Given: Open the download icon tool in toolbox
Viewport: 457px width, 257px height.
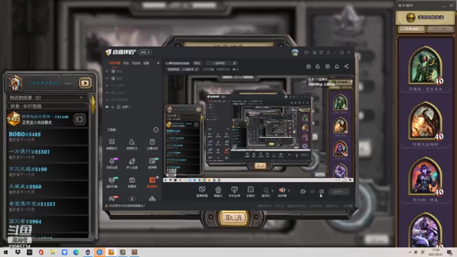Looking at the screenshot, I should pos(132,199).
